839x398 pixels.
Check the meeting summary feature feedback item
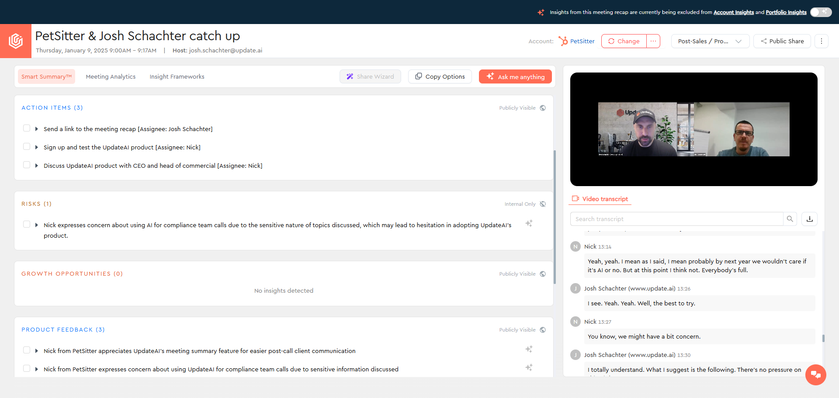point(27,350)
